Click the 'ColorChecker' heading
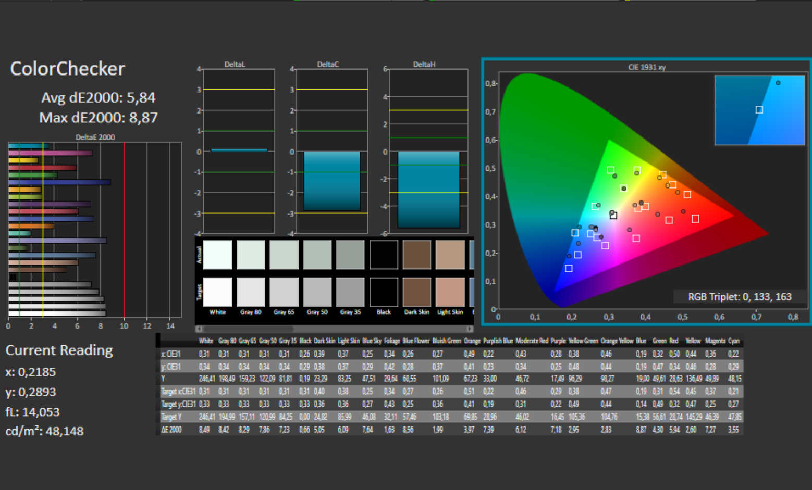 [x=68, y=69]
